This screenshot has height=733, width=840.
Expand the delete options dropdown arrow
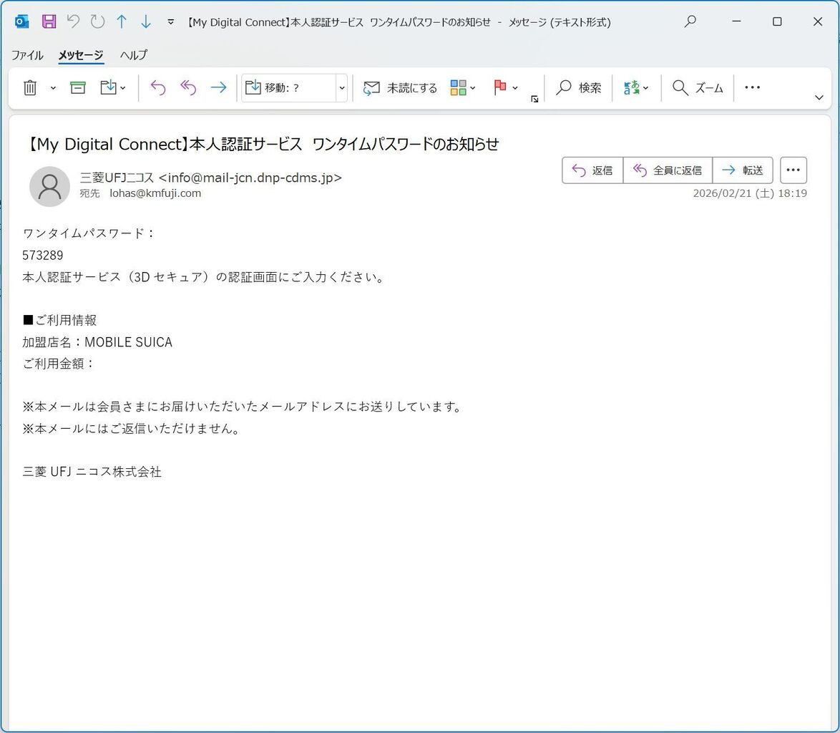click(x=53, y=88)
